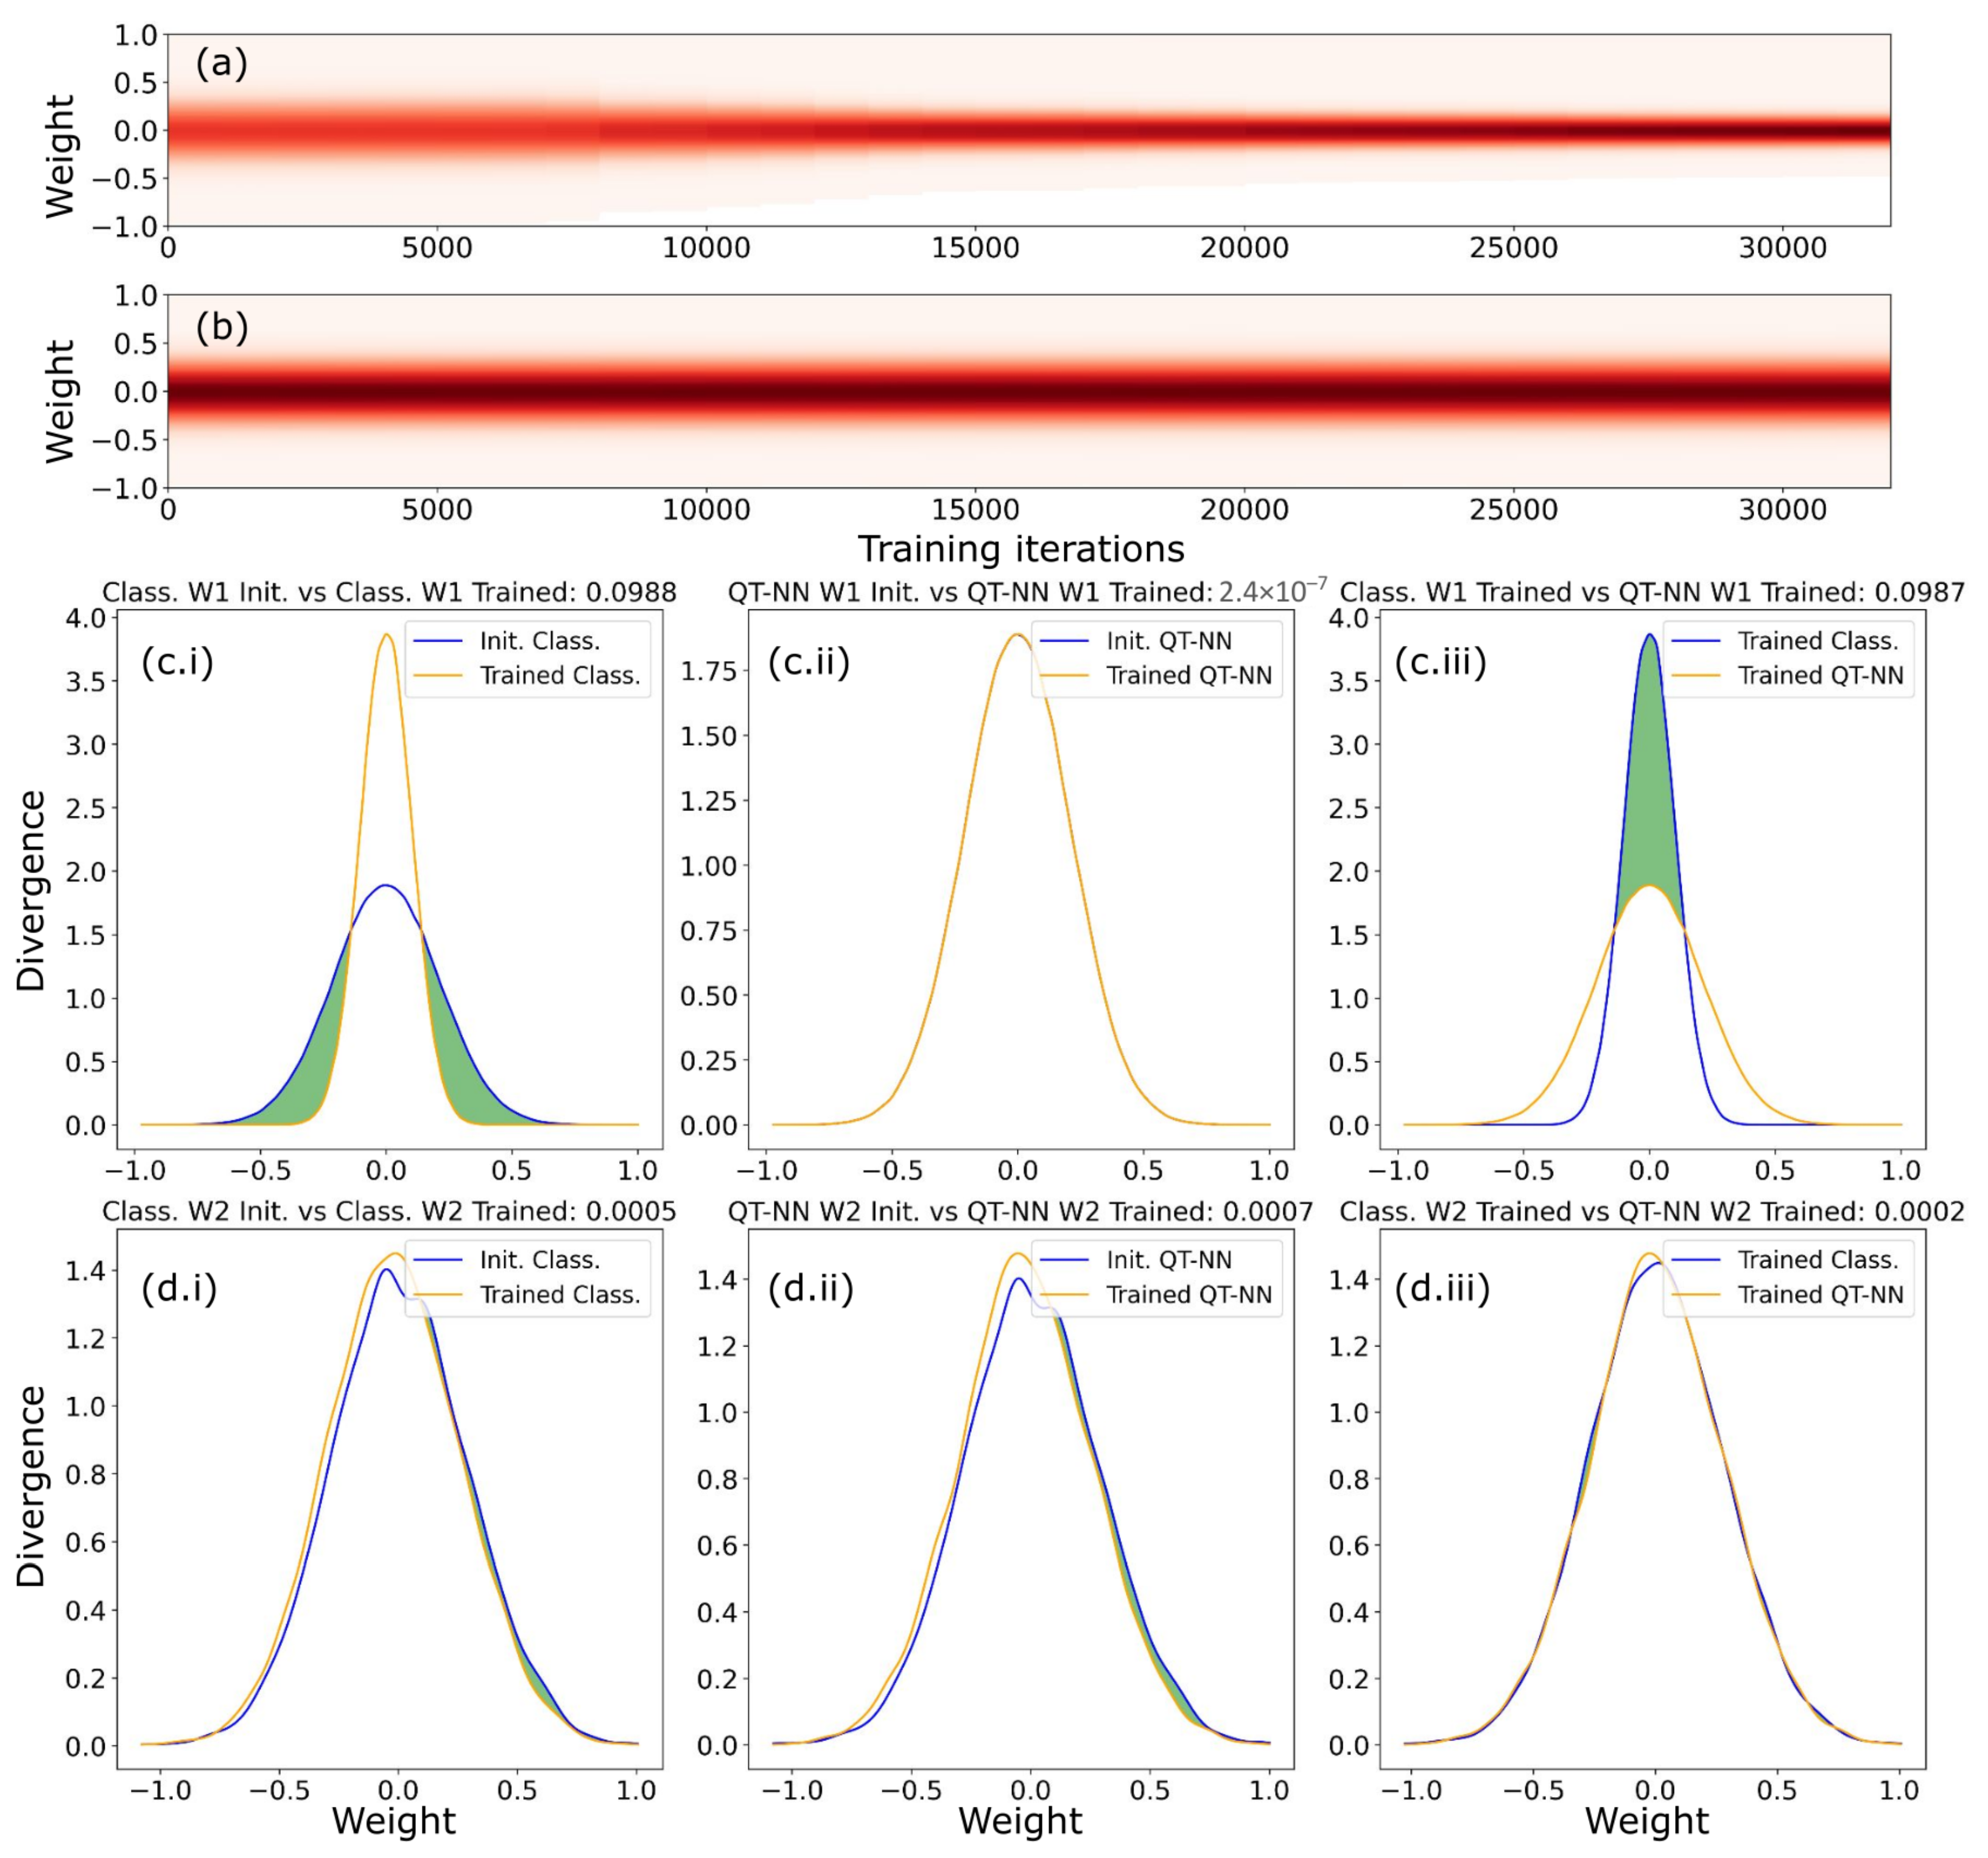Click the 'Trained Class.' legend entry in panel (d.iii)
Screen dimensions: 1988x1858
tap(1818, 1260)
